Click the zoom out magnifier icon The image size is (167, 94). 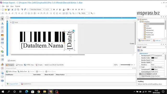79,13
